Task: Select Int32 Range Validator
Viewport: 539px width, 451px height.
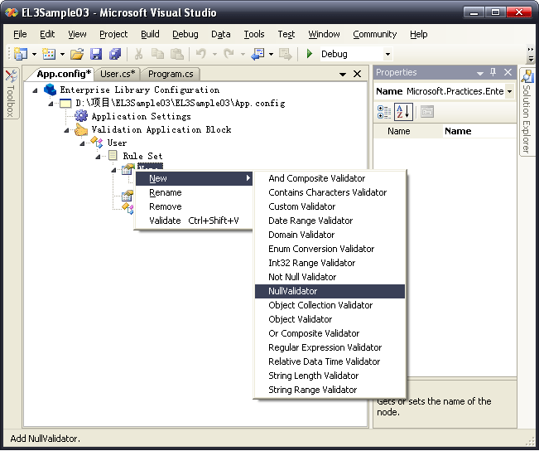Action: [330, 263]
